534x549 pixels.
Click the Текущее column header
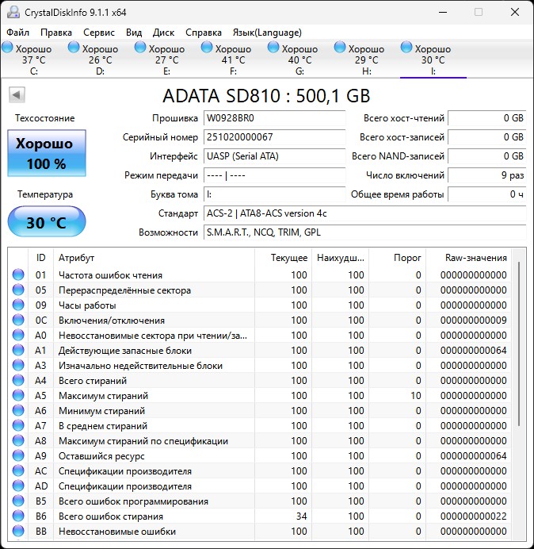click(284, 258)
